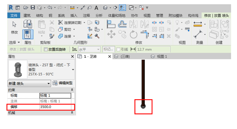Image resolution: width=237 pixels, height=129 pixels.
Task: Click the Match Type Properties paintbrush icon
Action: tap(52, 36)
